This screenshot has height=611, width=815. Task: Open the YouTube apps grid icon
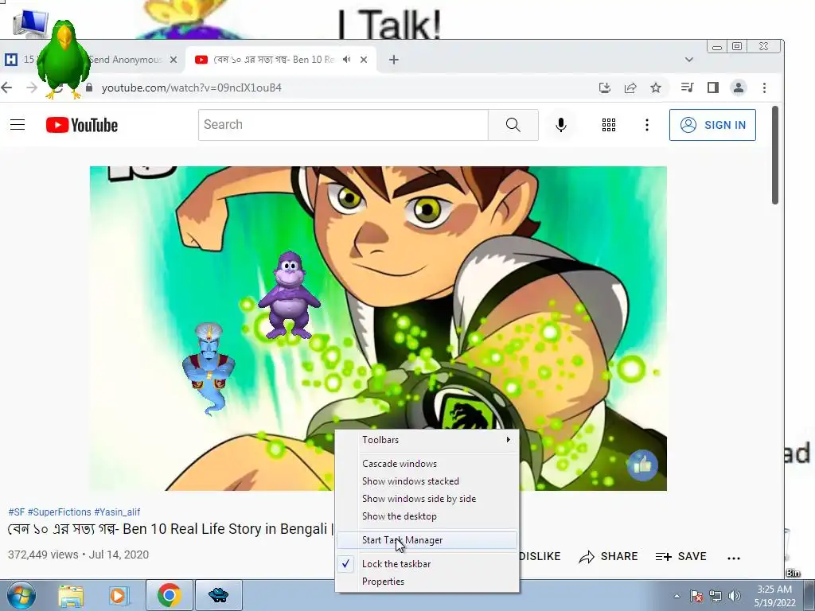click(x=609, y=125)
